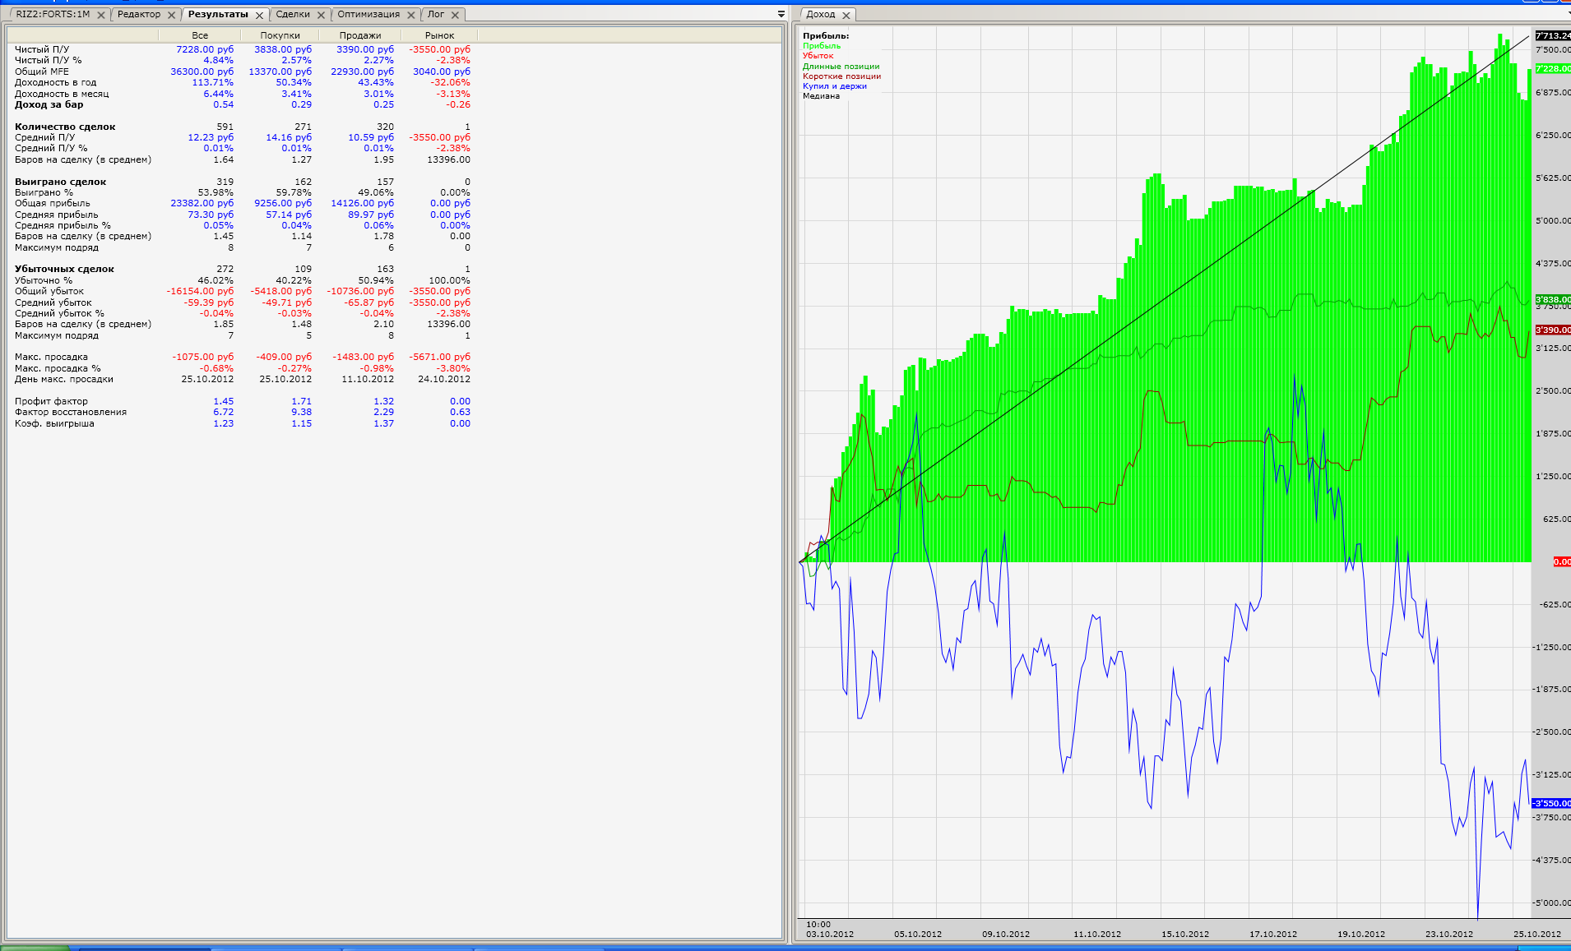Screen dimensions: 1571x951
Task: Click Короткие позиции legend entry
Action: pos(841,76)
